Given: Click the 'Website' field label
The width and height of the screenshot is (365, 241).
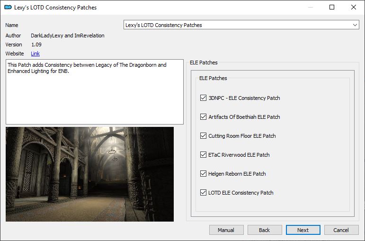Looking at the screenshot, I should coord(14,54).
